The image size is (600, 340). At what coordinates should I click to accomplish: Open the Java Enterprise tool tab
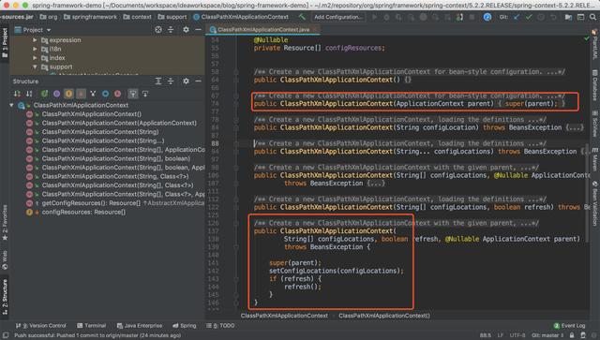(x=140, y=325)
